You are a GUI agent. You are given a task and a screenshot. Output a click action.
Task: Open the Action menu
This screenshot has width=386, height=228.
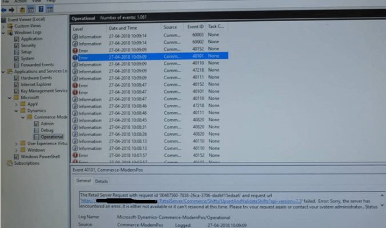[20, 2]
